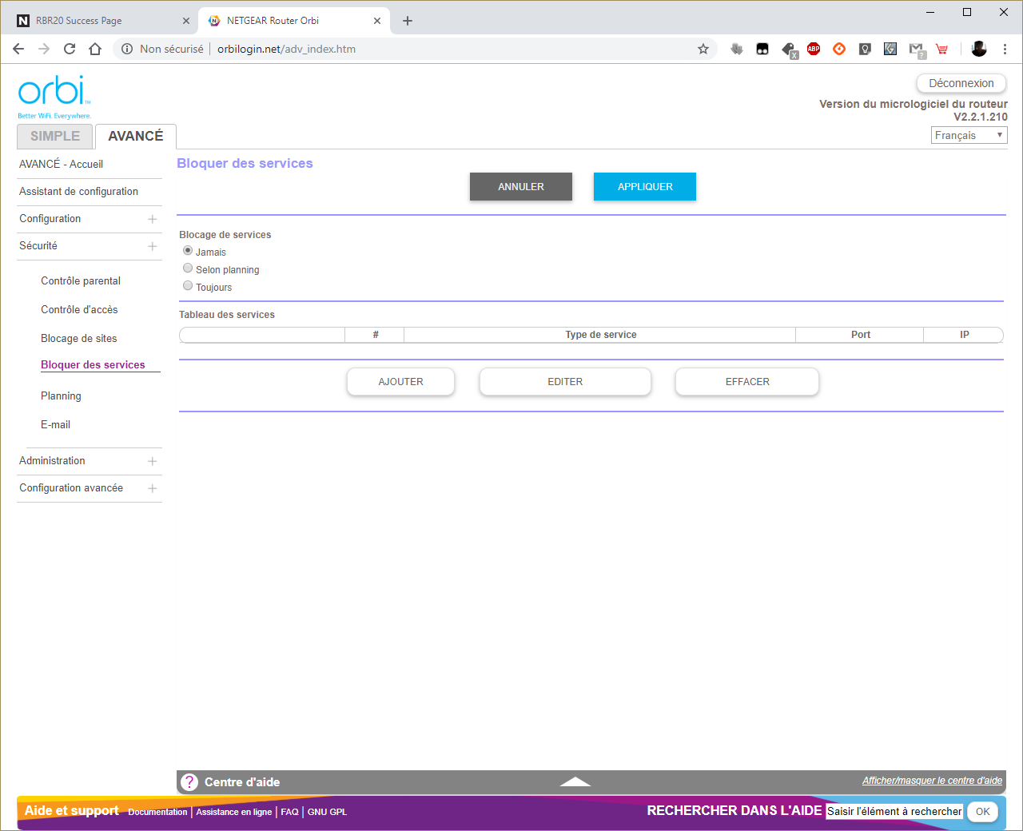Expand the help center with the up arrow
Screen dimensions: 1023x831
pyautogui.click(x=575, y=781)
